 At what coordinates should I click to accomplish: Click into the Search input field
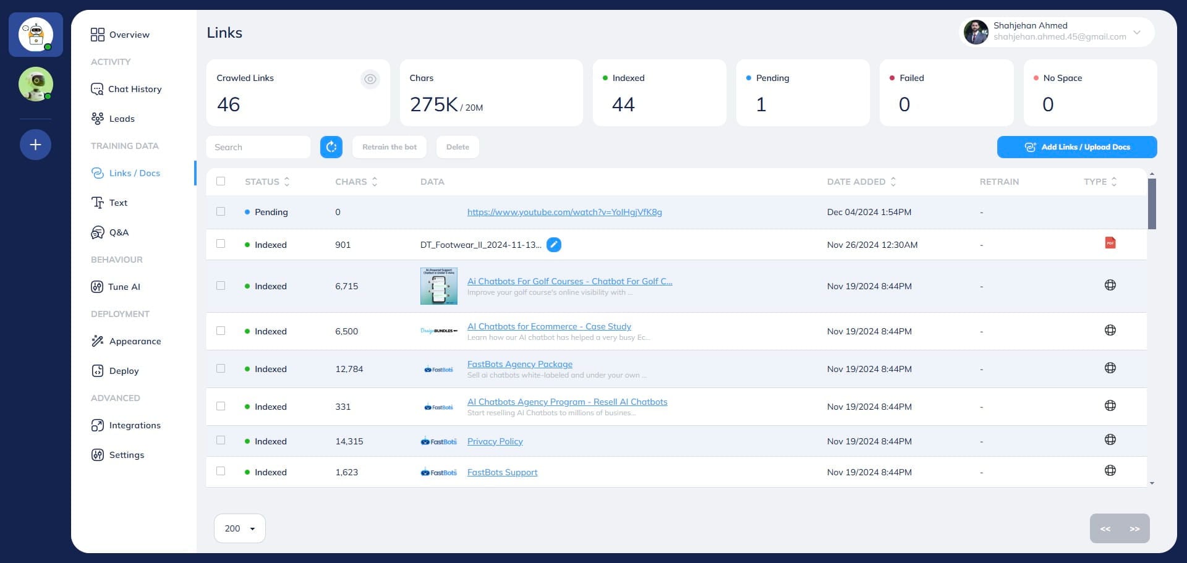258,147
